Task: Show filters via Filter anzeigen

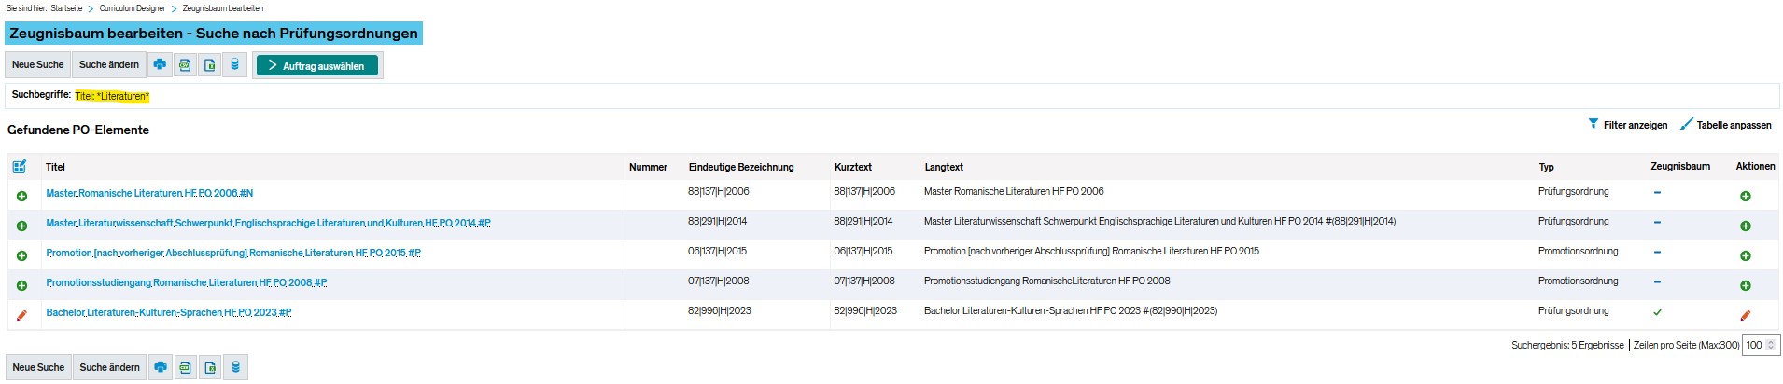Action: pos(1635,125)
